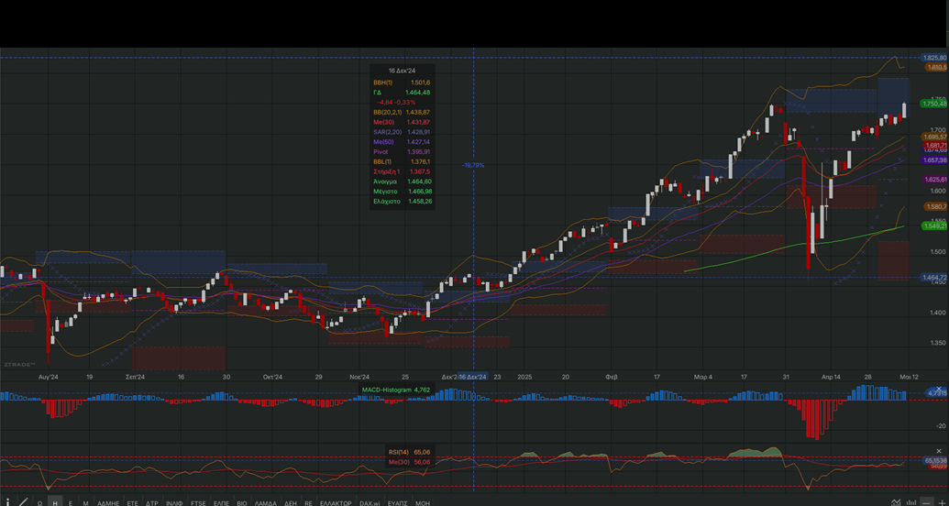
Task: Open the DAX.wi symbol tab
Action: 370,503
